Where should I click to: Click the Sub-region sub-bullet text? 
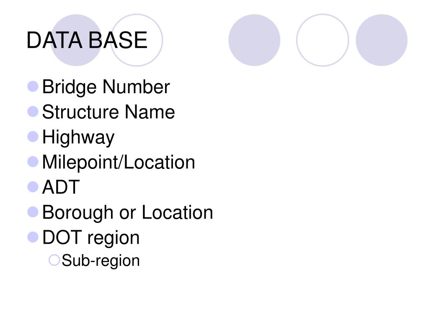coord(101,261)
